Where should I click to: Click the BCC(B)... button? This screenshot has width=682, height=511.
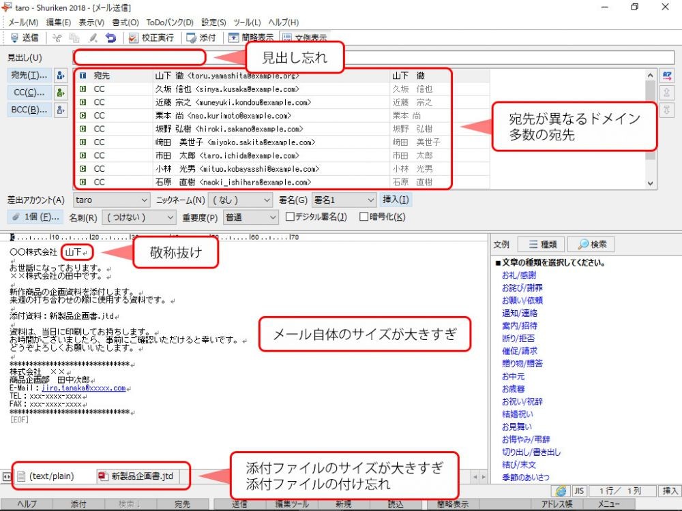(29, 110)
